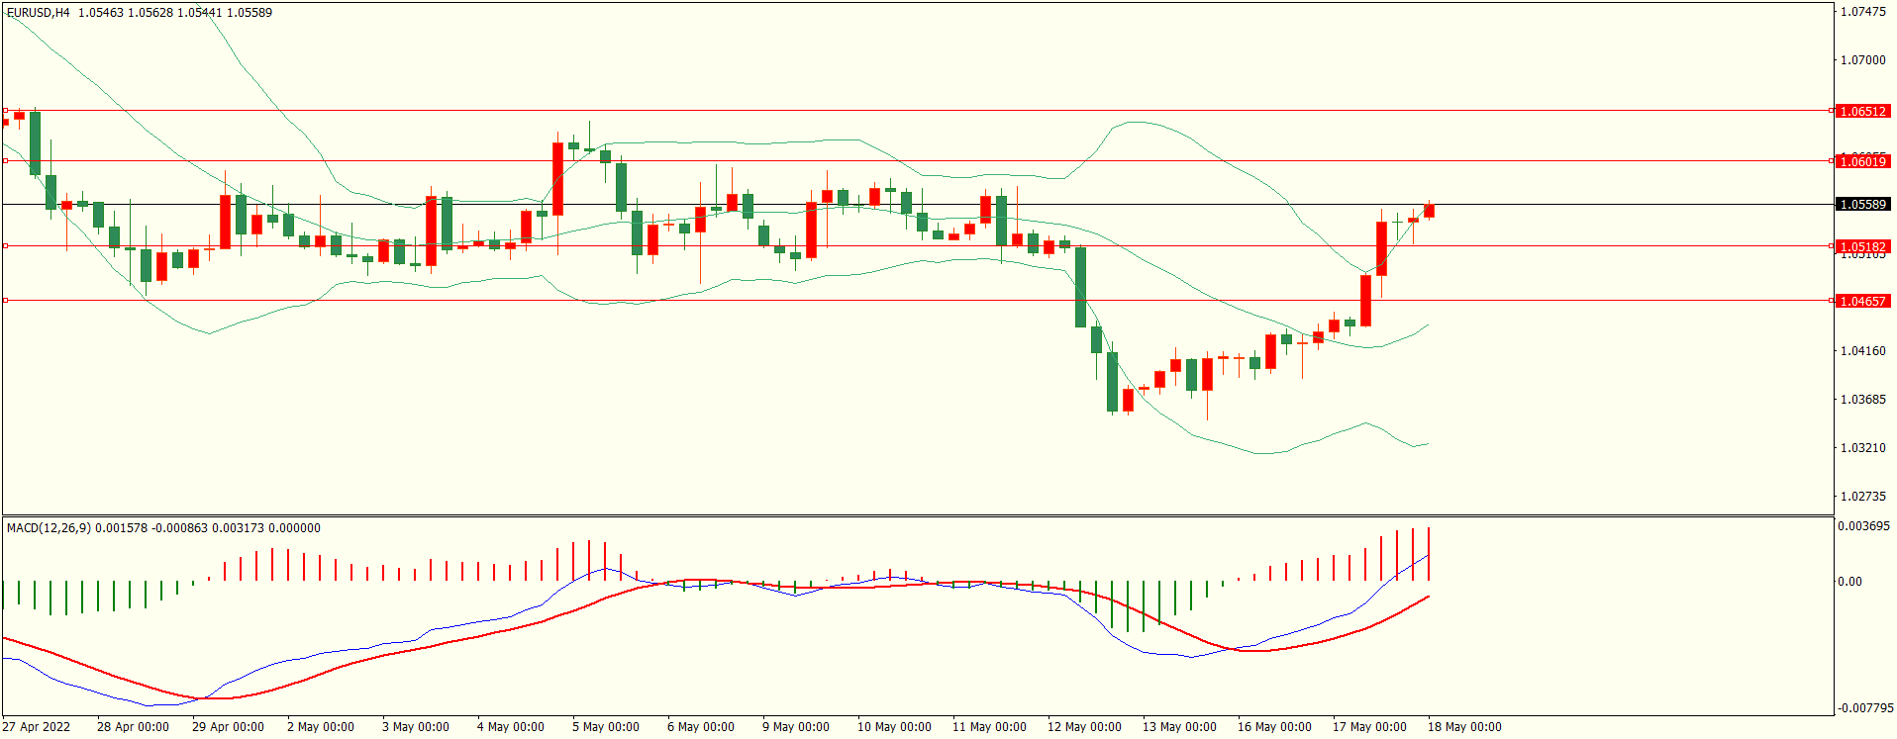
Task: Select the 1.06019 horizontal line price tag
Action: point(1861,161)
